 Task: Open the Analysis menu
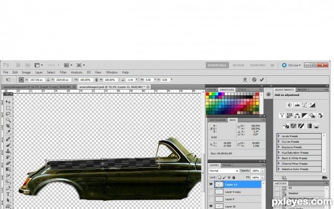76,72
